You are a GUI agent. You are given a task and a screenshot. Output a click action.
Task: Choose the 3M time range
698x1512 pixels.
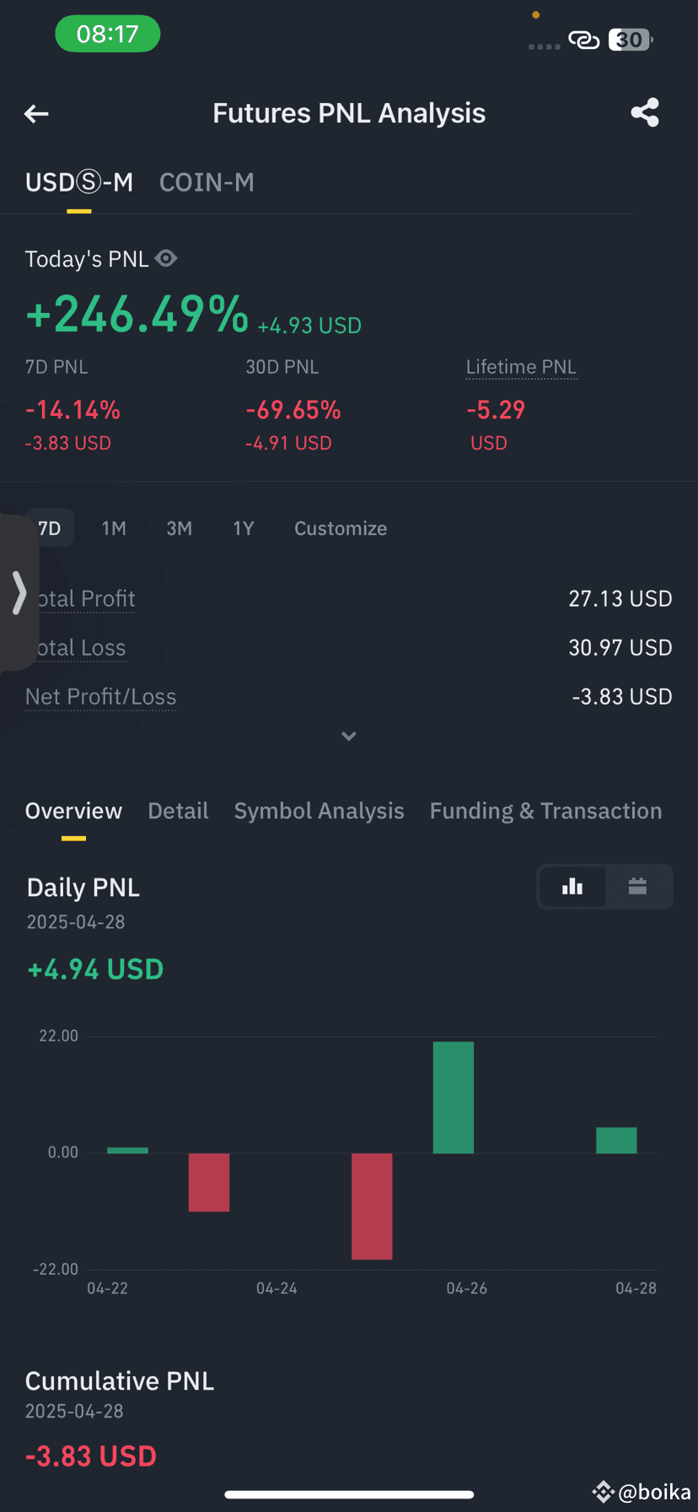point(179,528)
